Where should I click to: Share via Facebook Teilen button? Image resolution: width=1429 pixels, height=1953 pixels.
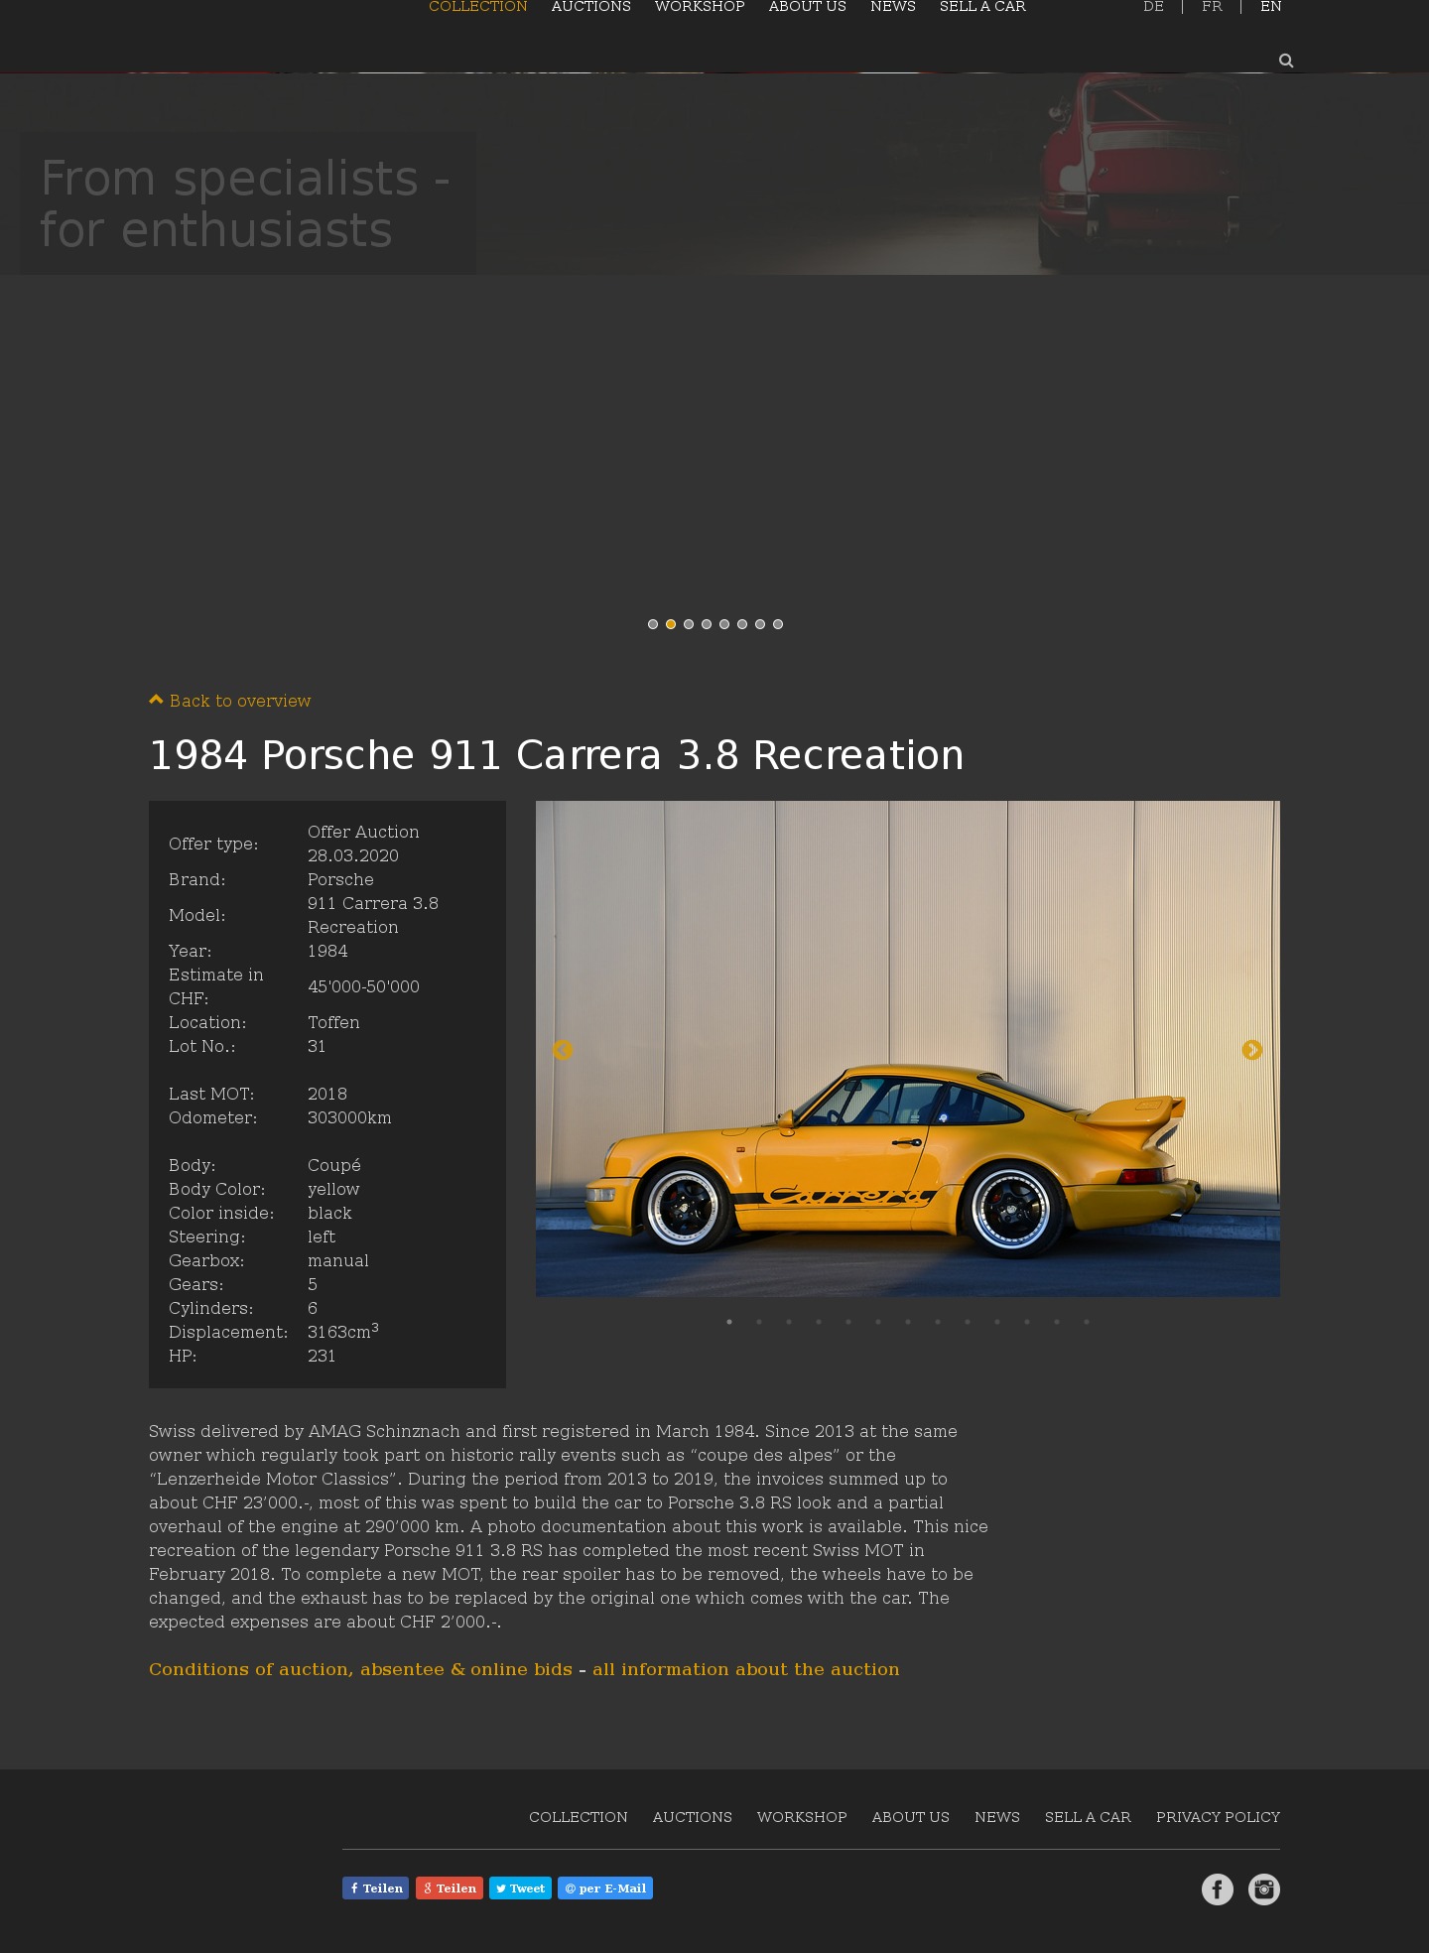pyautogui.click(x=376, y=1888)
